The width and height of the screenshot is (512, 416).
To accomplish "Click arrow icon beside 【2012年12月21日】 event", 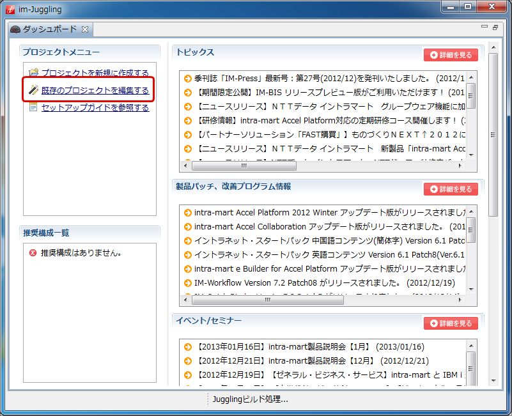I will tap(188, 361).
